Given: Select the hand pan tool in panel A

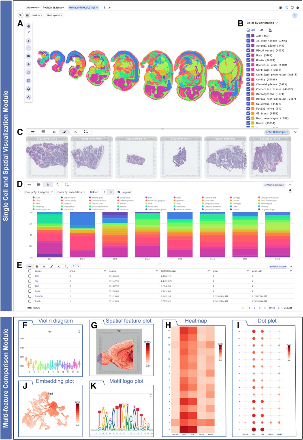Looking at the screenshot, I should pos(28,26).
